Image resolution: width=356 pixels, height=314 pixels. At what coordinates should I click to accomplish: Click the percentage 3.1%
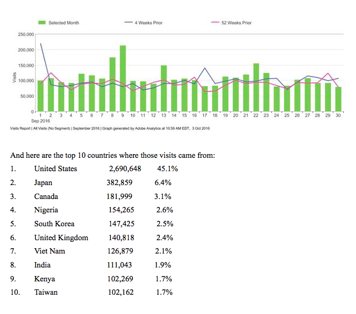click(163, 196)
